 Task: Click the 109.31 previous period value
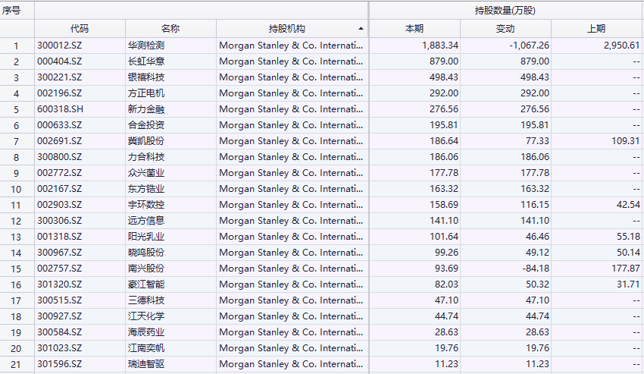click(626, 141)
